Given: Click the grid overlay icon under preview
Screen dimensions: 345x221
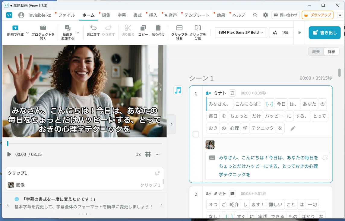Looking at the screenshot, I should [x=148, y=154].
